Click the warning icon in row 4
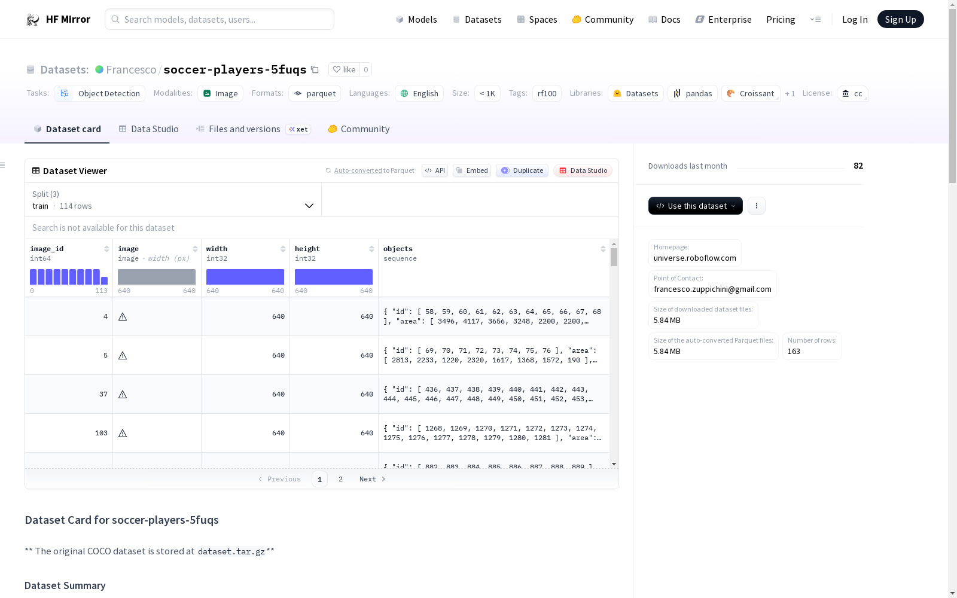 pos(123,316)
